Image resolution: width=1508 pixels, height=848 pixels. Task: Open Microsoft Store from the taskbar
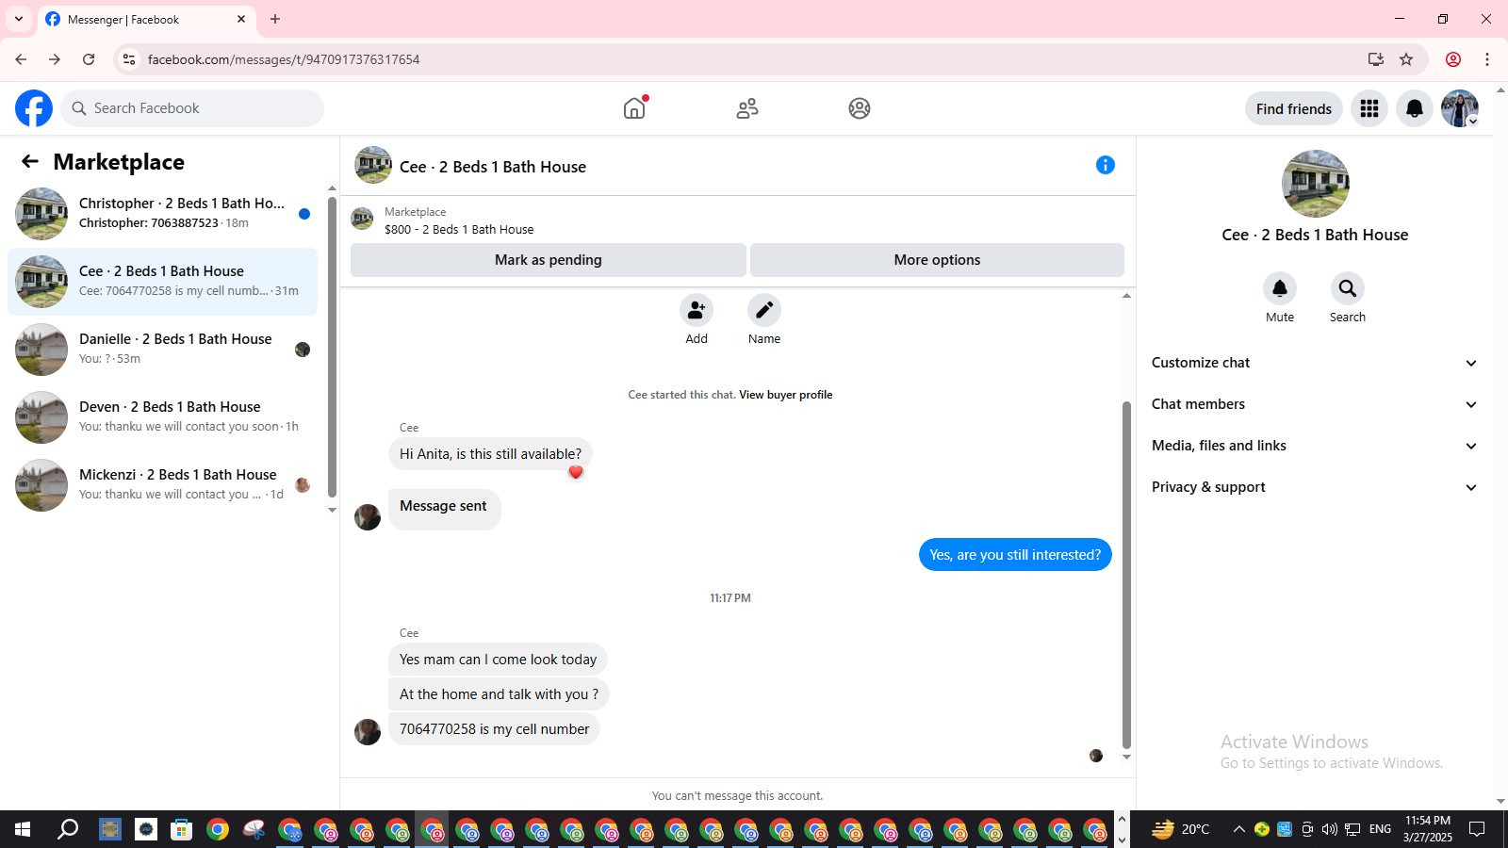[181, 829]
